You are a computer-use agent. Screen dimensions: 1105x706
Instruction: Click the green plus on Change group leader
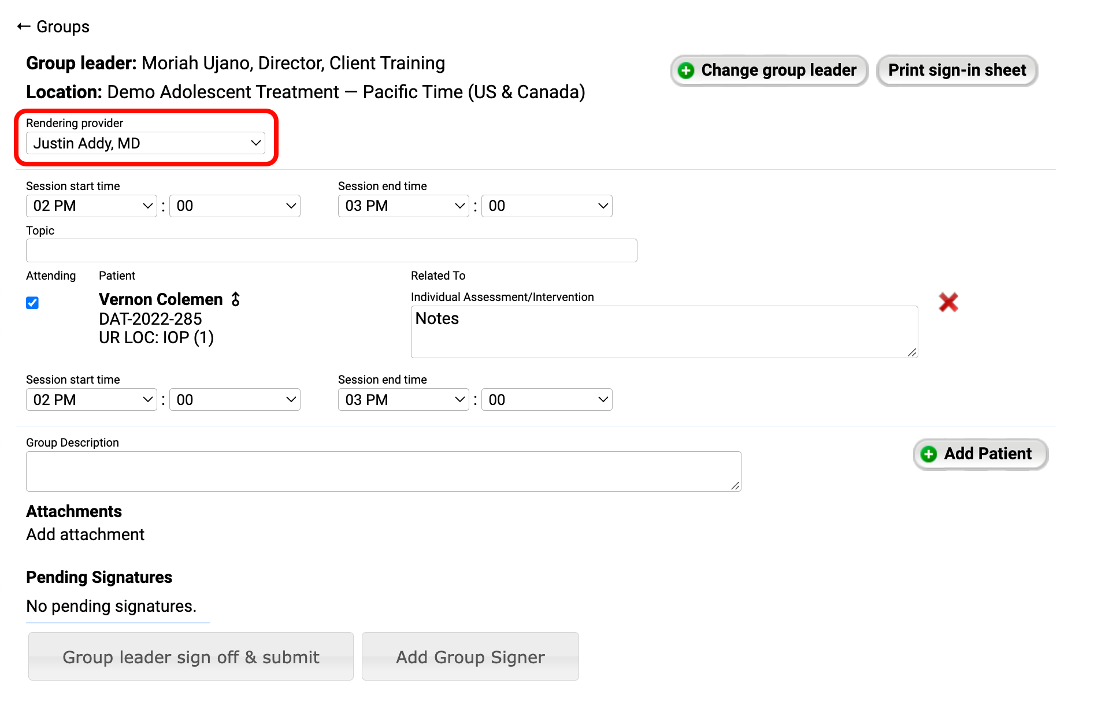(x=686, y=70)
